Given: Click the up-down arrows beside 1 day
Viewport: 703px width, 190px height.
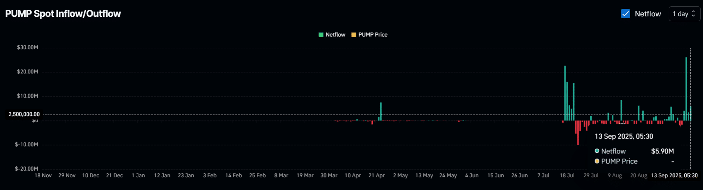Looking at the screenshot, I should tap(693, 14).
